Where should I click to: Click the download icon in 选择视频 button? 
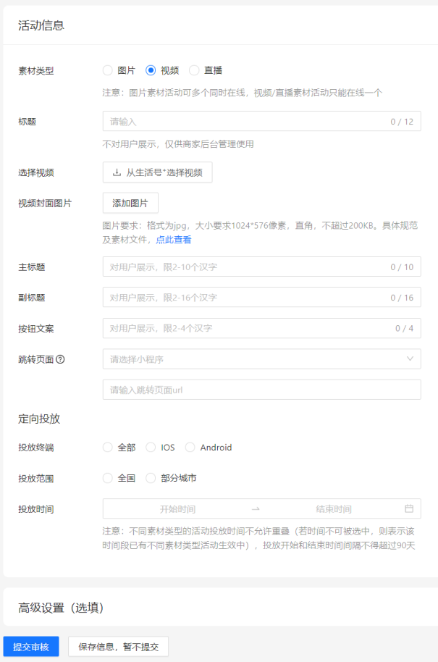click(x=117, y=172)
